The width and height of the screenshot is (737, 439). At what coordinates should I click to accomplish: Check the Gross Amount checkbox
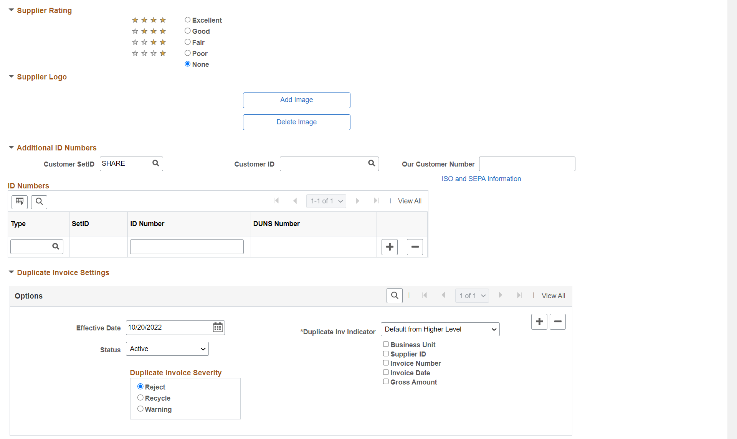386,381
